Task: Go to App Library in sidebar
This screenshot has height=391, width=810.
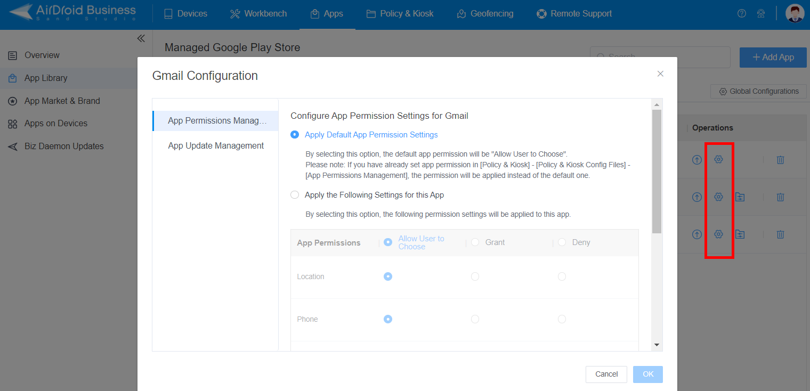Action: pos(46,78)
